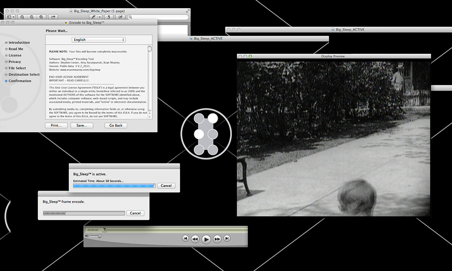Click the Go Back button
This screenshot has height=271, width=452.
click(116, 126)
